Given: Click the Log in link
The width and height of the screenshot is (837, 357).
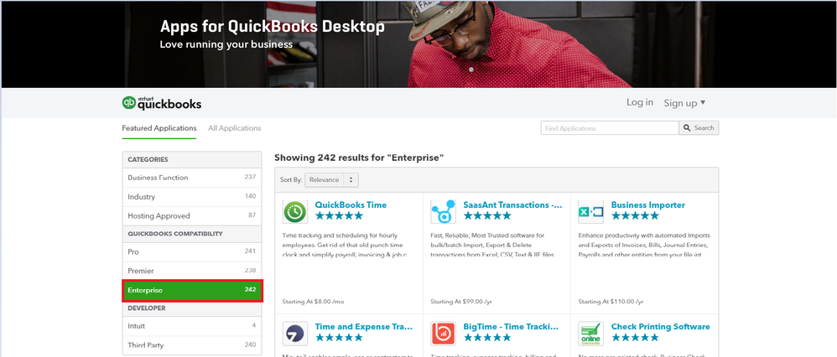Looking at the screenshot, I should coord(640,102).
